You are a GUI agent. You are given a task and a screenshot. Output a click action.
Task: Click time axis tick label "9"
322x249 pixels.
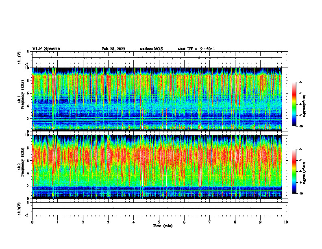(x=260, y=222)
